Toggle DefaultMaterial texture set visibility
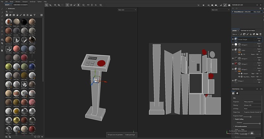This screenshot has height=139, width=264. click(x=233, y=12)
